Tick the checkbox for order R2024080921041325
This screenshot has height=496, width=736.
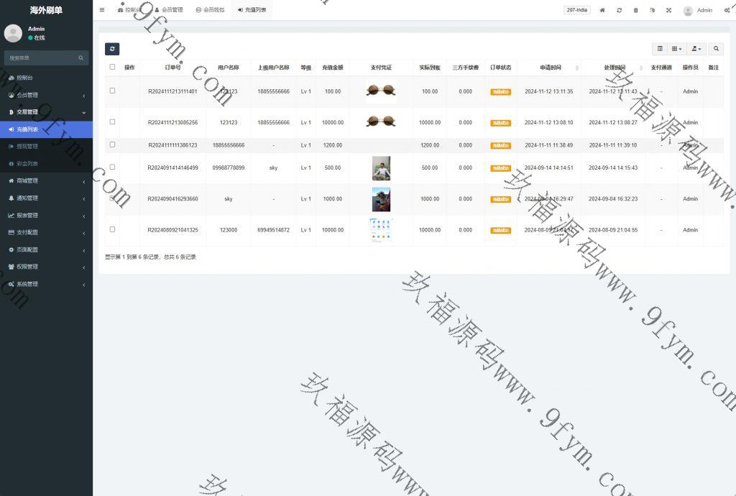pyautogui.click(x=112, y=229)
